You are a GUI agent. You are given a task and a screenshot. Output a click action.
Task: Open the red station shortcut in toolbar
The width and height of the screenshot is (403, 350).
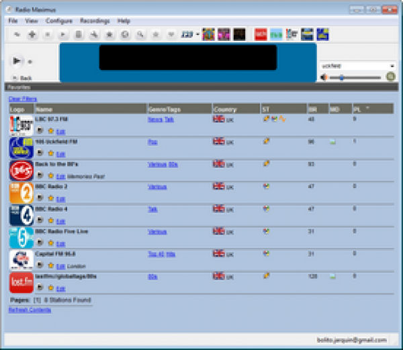261,34
